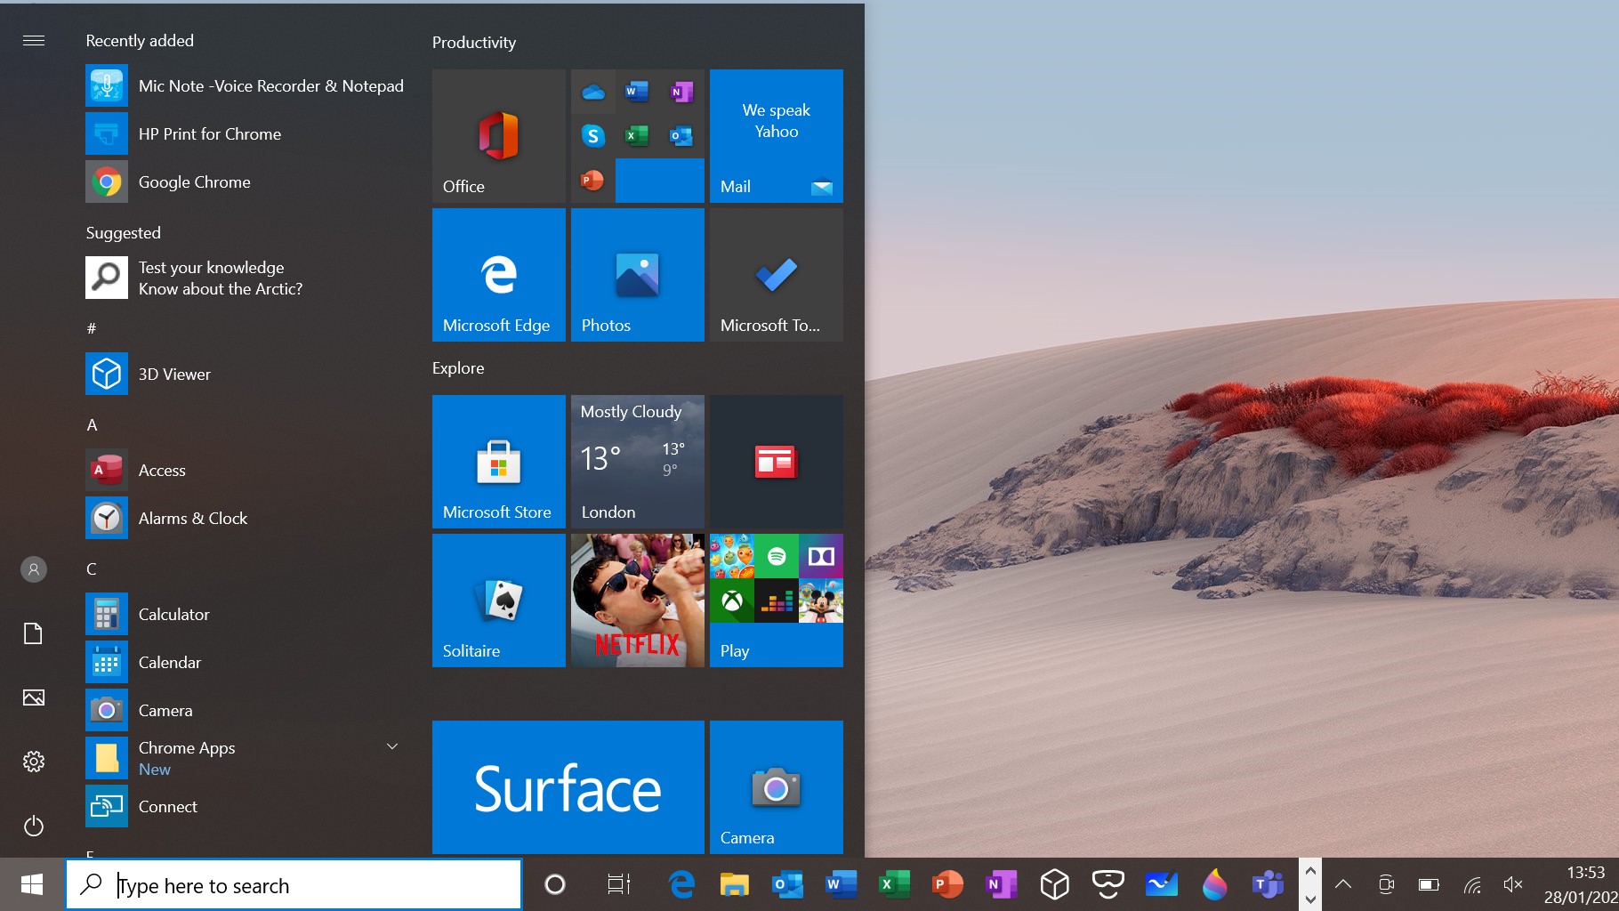This screenshot has height=911, width=1619.
Task: Open the Microsoft Edge tile
Action: (x=499, y=275)
